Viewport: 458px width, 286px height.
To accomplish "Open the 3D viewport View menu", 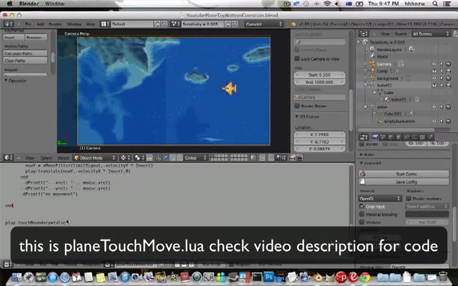I will point(29,158).
